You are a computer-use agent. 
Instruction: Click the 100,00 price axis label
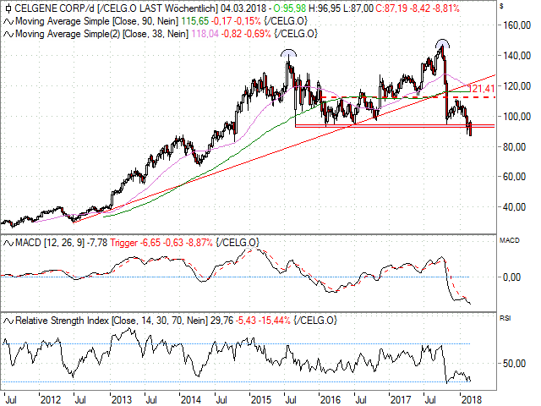click(516, 117)
